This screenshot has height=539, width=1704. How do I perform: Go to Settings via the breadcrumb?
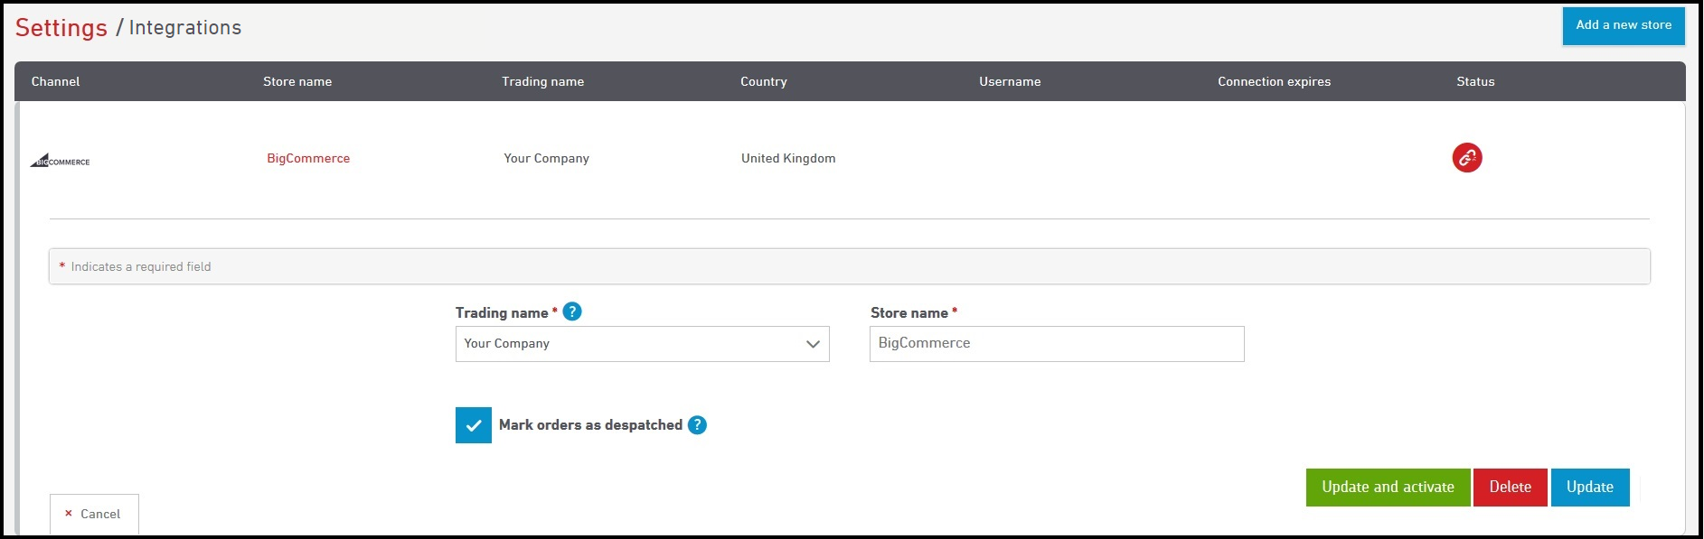tap(61, 28)
